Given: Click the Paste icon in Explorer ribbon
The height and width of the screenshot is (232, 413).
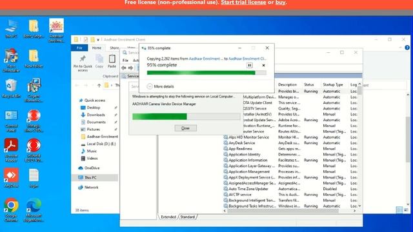Looking at the screenshot, I should pos(112,61).
